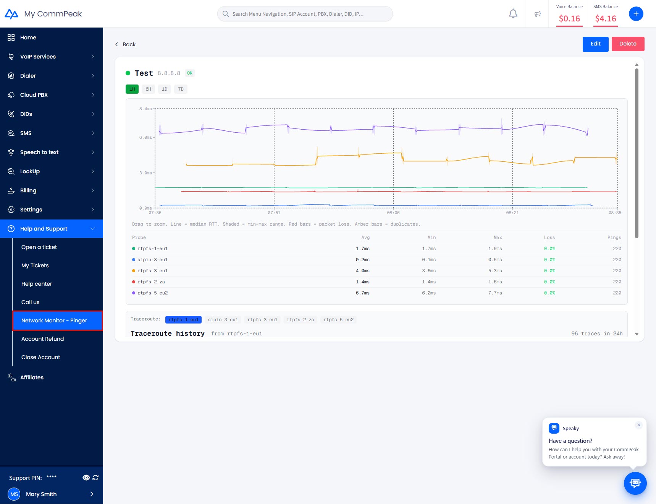Click the rtpfs-1-eu1 green probe dot
Viewport: 656px width, 504px height.
click(134, 249)
